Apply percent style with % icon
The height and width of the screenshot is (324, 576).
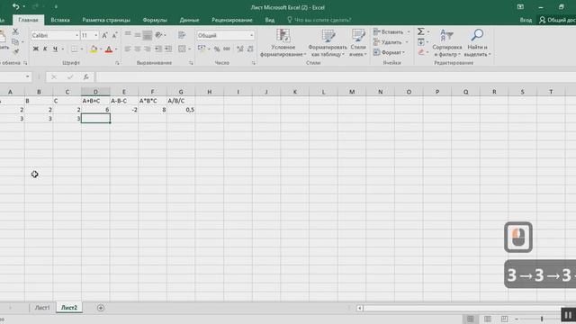pos(217,49)
